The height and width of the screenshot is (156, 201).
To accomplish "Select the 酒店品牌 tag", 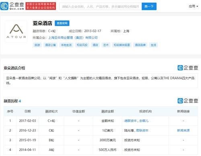I will pyautogui.click(x=140, y=45).
